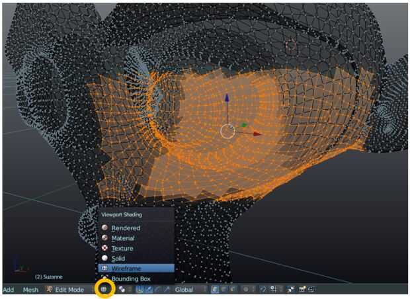Click the blue Z-axis manipulator arrow
410x299 pixels.
227,98
